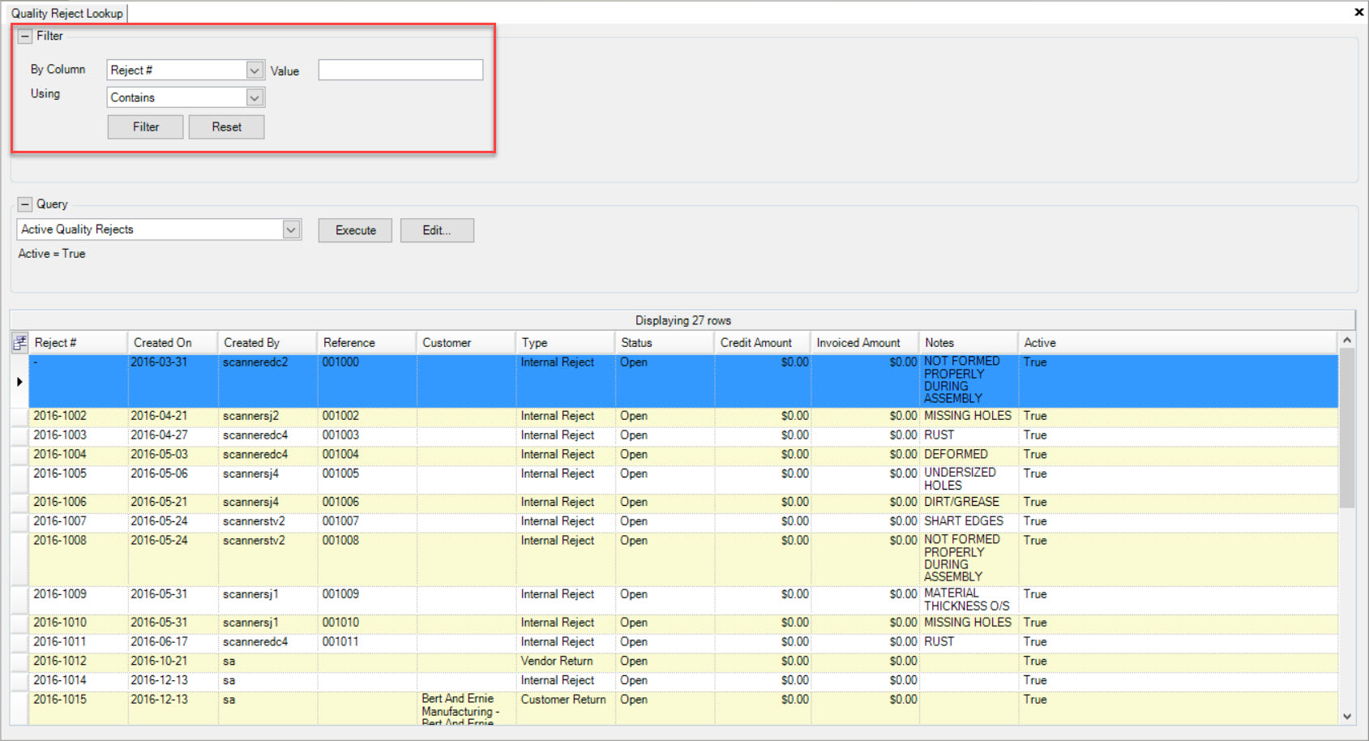The width and height of the screenshot is (1369, 741).
Task: Click the 2016-06-17 created date cell
Action: [173, 644]
